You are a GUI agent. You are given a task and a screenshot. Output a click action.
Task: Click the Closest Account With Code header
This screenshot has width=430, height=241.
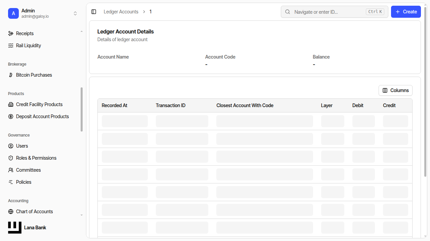pyautogui.click(x=245, y=105)
